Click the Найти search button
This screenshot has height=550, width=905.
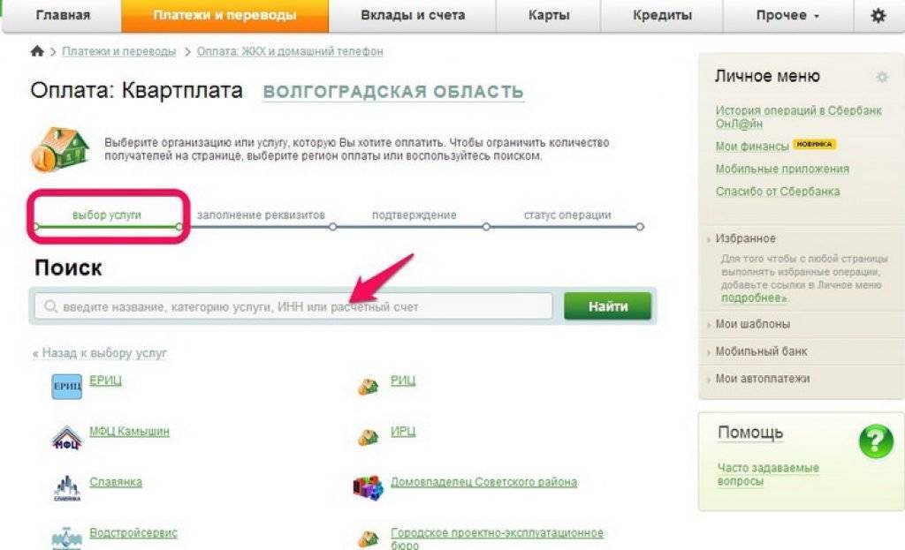point(608,306)
